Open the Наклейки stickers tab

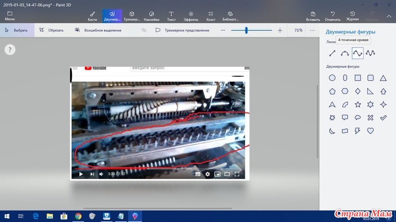click(152, 16)
